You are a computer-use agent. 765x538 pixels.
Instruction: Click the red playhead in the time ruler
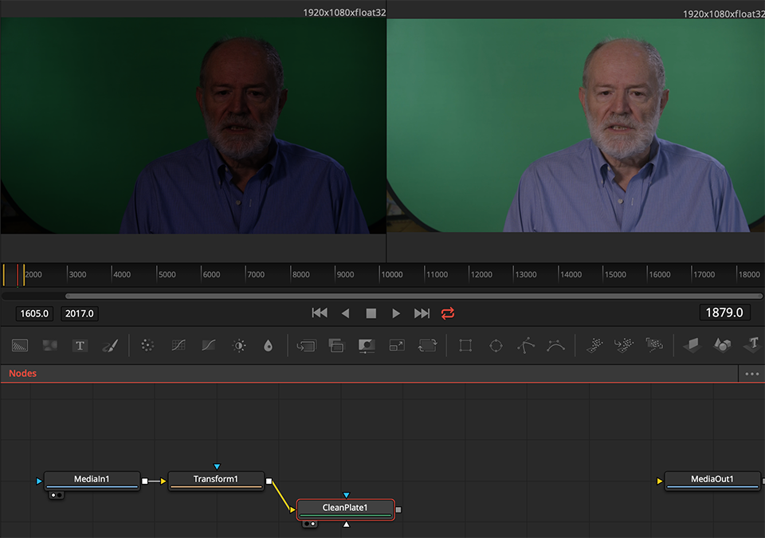click(x=18, y=275)
